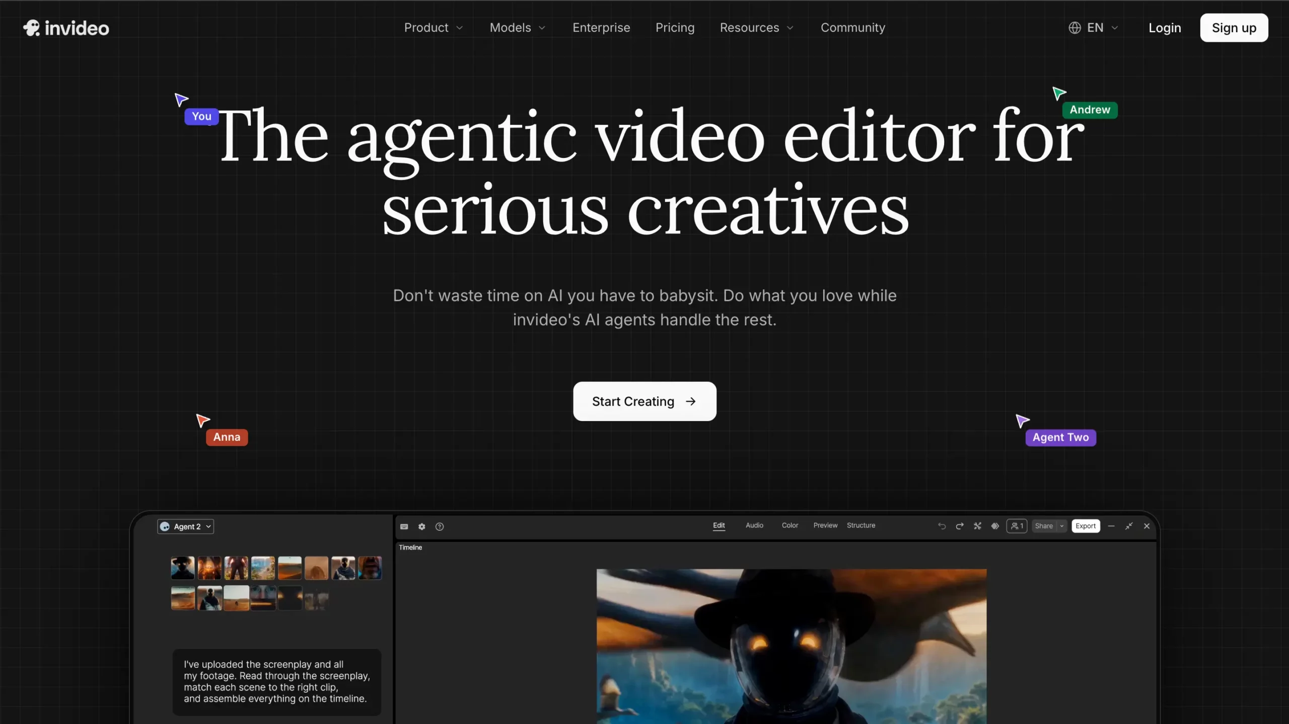Open the Agent 2 selector dropdown
Viewport: 1289px width, 724px height.
point(186,526)
